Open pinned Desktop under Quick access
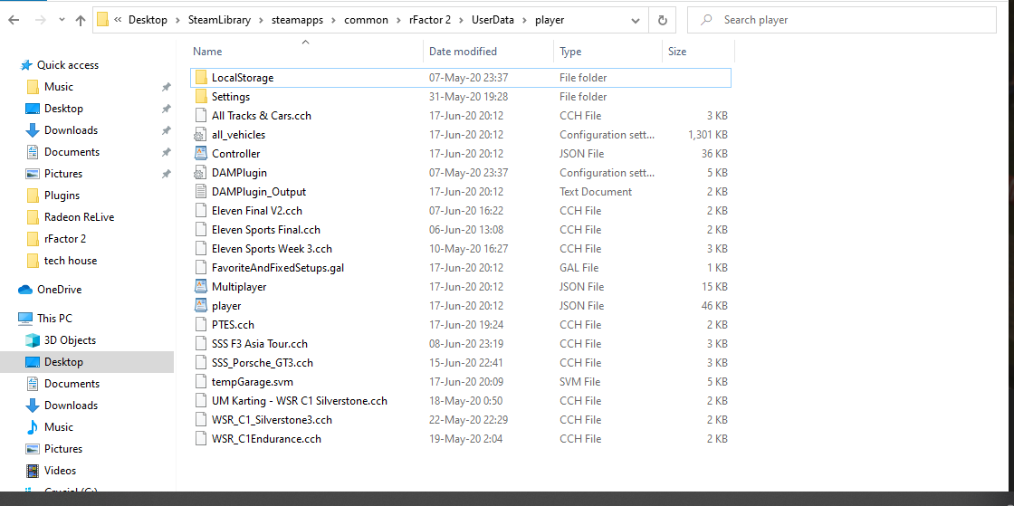 point(63,109)
